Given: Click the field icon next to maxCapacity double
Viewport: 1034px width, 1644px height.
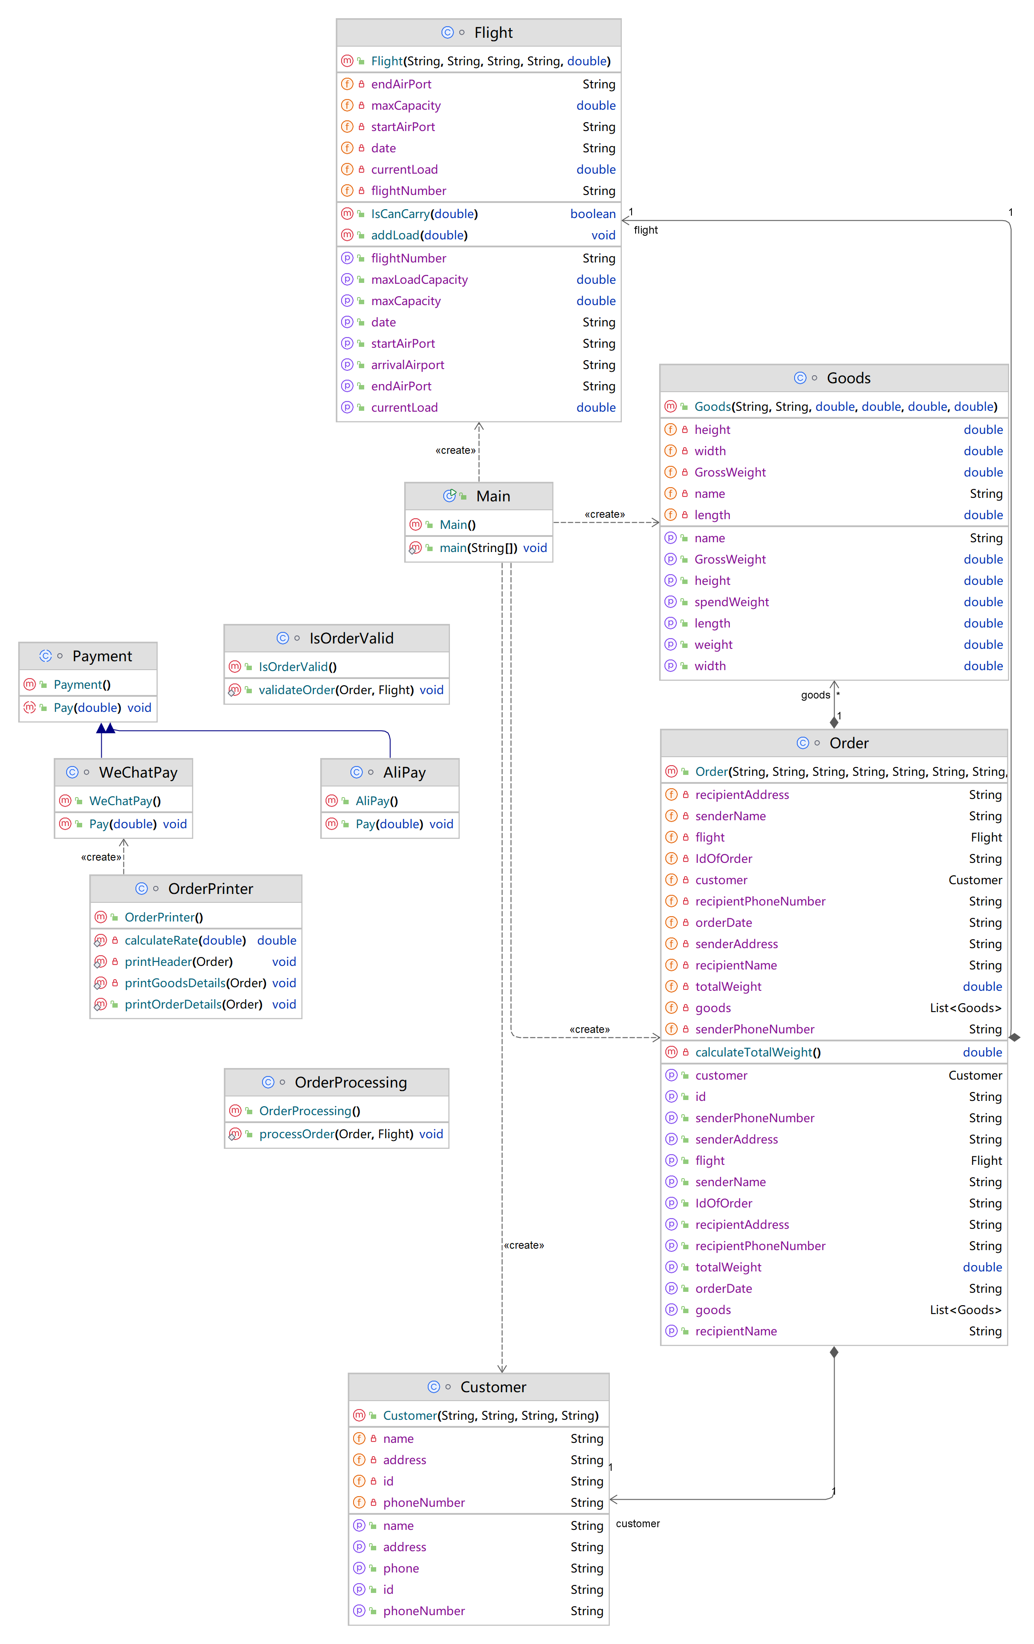Looking at the screenshot, I should 347,105.
